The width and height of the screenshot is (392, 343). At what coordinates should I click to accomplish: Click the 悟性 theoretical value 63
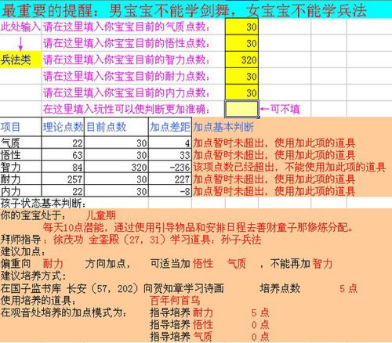63,155
